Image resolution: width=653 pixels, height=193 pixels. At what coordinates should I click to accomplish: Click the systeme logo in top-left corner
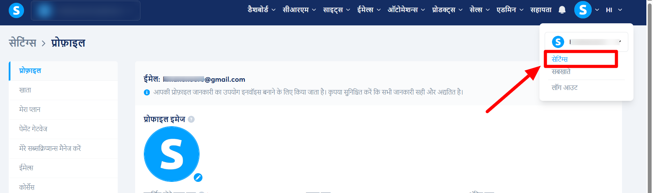[x=16, y=10]
